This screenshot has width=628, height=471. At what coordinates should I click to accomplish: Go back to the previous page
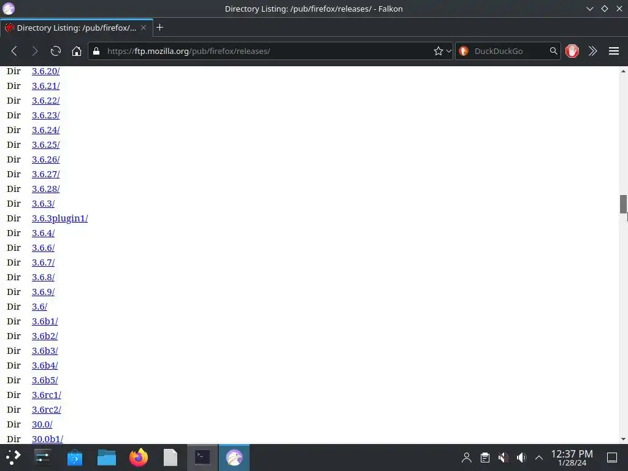coord(15,51)
